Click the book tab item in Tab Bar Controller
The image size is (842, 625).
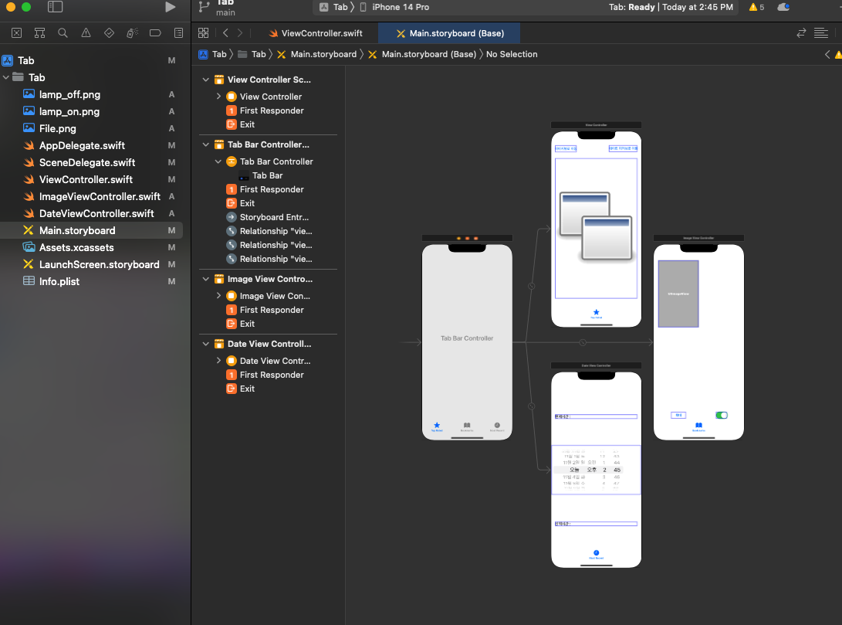(x=467, y=426)
